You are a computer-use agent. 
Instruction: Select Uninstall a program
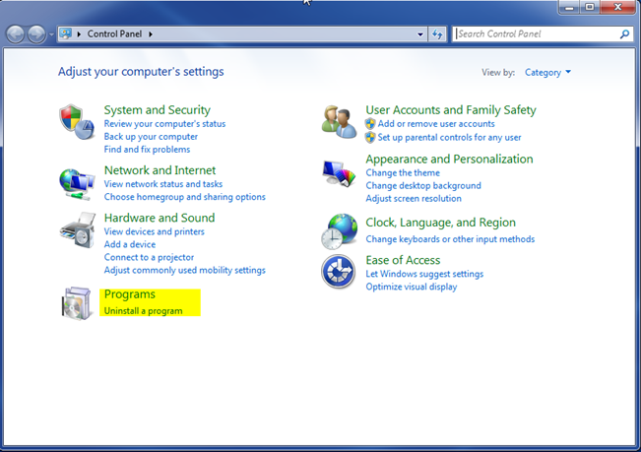pos(143,311)
